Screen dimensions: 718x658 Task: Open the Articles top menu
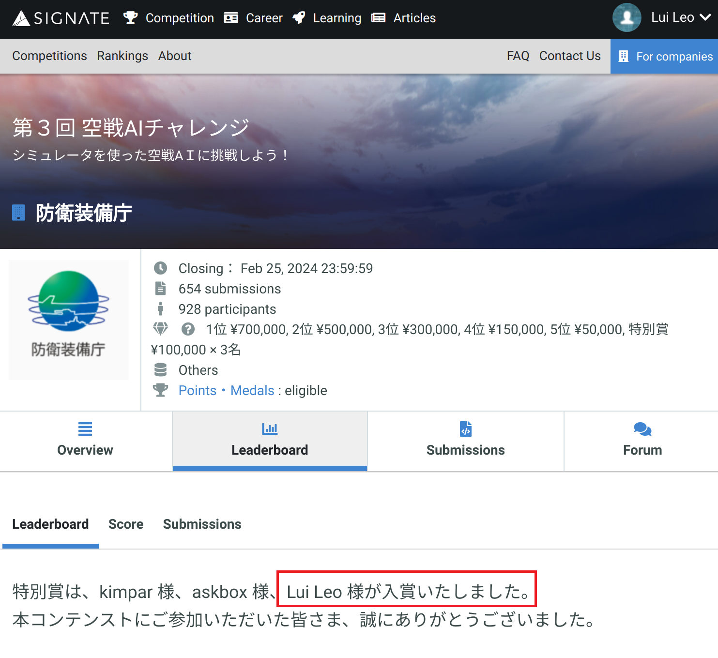pyautogui.click(x=403, y=18)
